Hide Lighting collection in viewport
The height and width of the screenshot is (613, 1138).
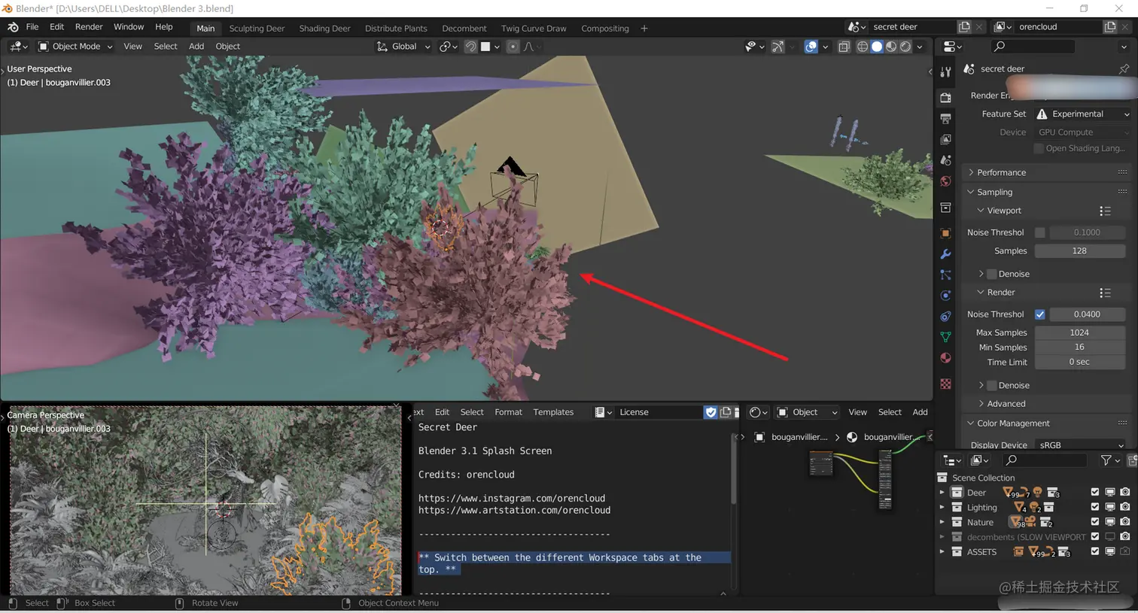coord(1110,507)
